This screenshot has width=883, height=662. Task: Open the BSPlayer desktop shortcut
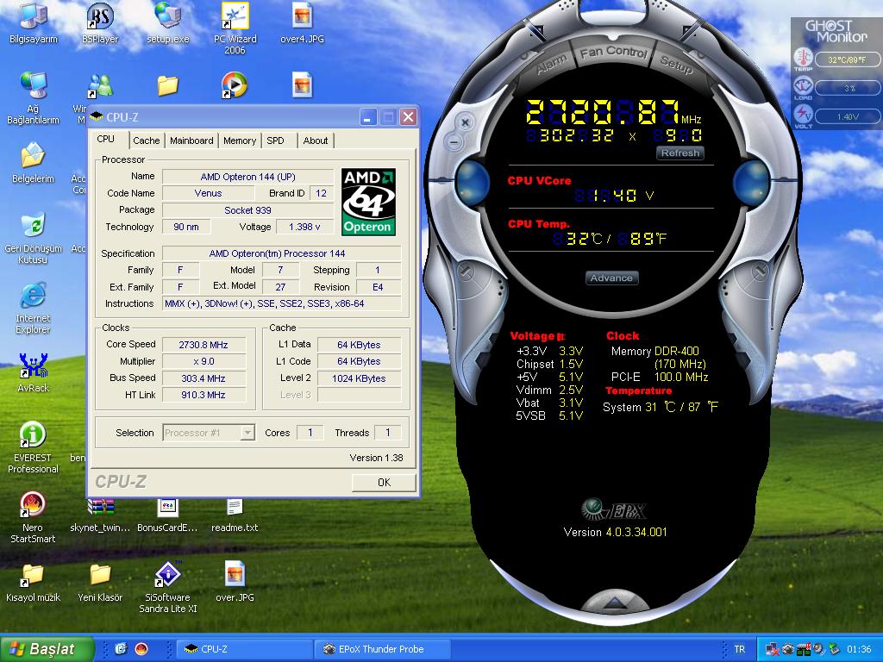pyautogui.click(x=100, y=16)
